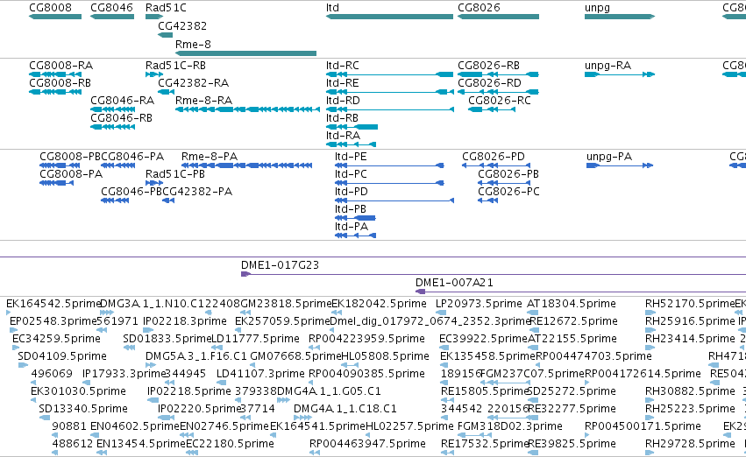Select the Rad51C-PB protein label
This screenshot has width=746, height=457.
(x=175, y=174)
